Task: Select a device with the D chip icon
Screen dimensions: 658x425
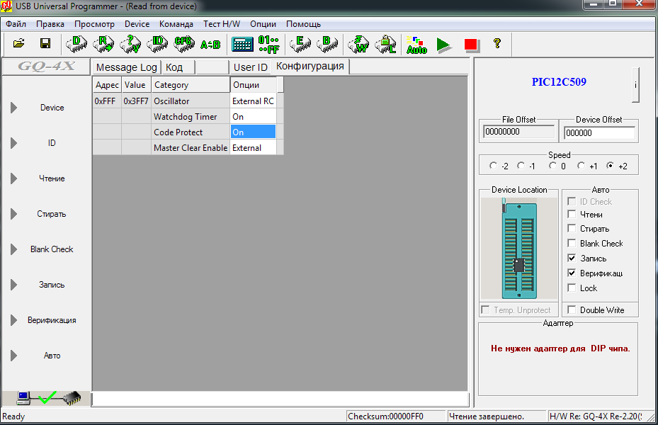Action: [x=76, y=44]
